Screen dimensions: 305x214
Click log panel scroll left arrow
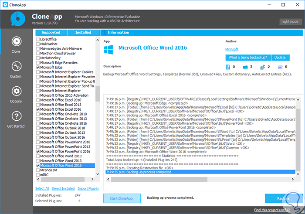coord(108,179)
